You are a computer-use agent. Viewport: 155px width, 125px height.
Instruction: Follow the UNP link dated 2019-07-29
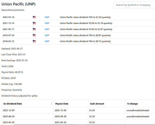pos(47,35)
